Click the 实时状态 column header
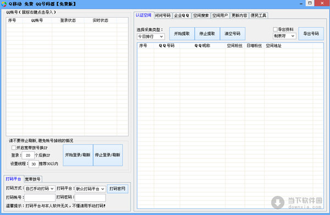This screenshot has width=330, height=215. tap(101, 20)
